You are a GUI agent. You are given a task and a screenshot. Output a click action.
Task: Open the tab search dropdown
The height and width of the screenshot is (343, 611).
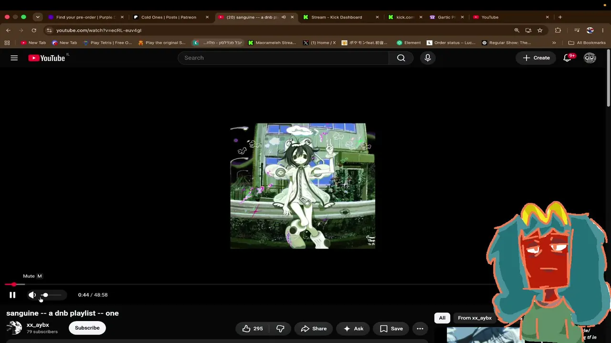coord(38,17)
